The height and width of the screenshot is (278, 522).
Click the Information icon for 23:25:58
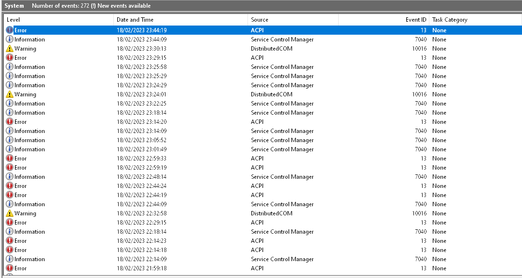tap(10, 67)
